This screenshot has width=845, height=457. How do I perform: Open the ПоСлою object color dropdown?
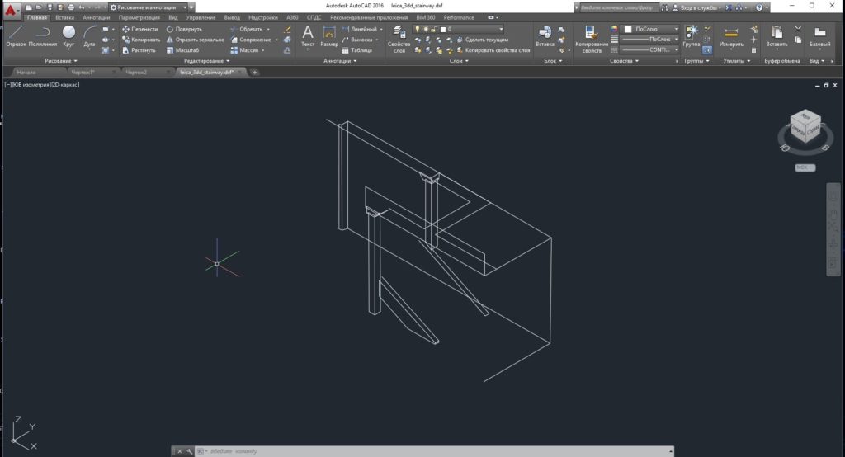pos(650,29)
